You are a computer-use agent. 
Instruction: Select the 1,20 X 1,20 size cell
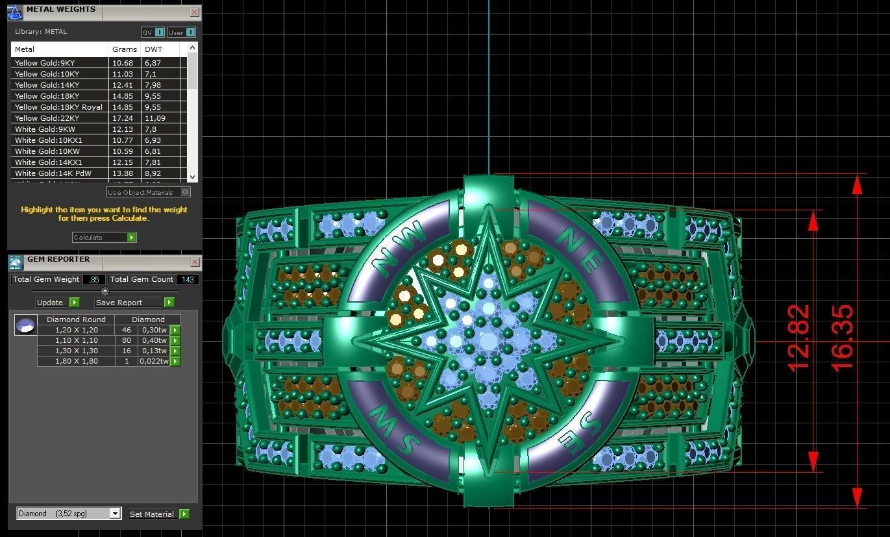tap(76, 330)
